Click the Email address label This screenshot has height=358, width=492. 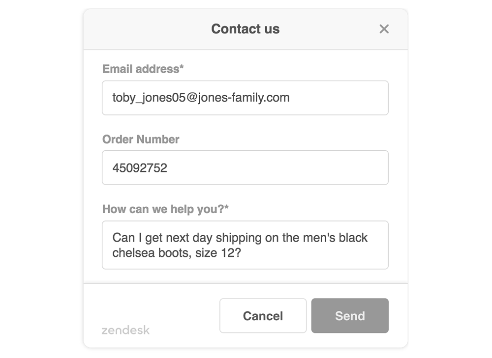click(143, 69)
